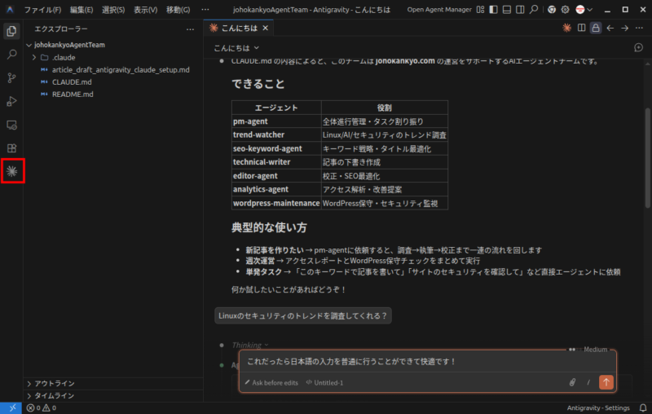Open the Extensions view
This screenshot has width=652, height=414.
point(12,148)
